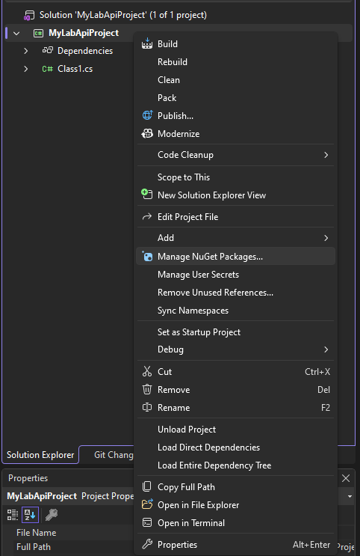
Task: Click the Dependencies node icon
Action: tap(48, 50)
